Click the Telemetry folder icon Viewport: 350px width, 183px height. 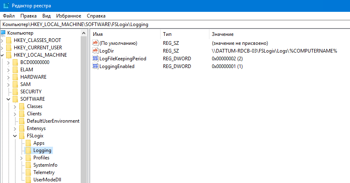(x=28, y=172)
